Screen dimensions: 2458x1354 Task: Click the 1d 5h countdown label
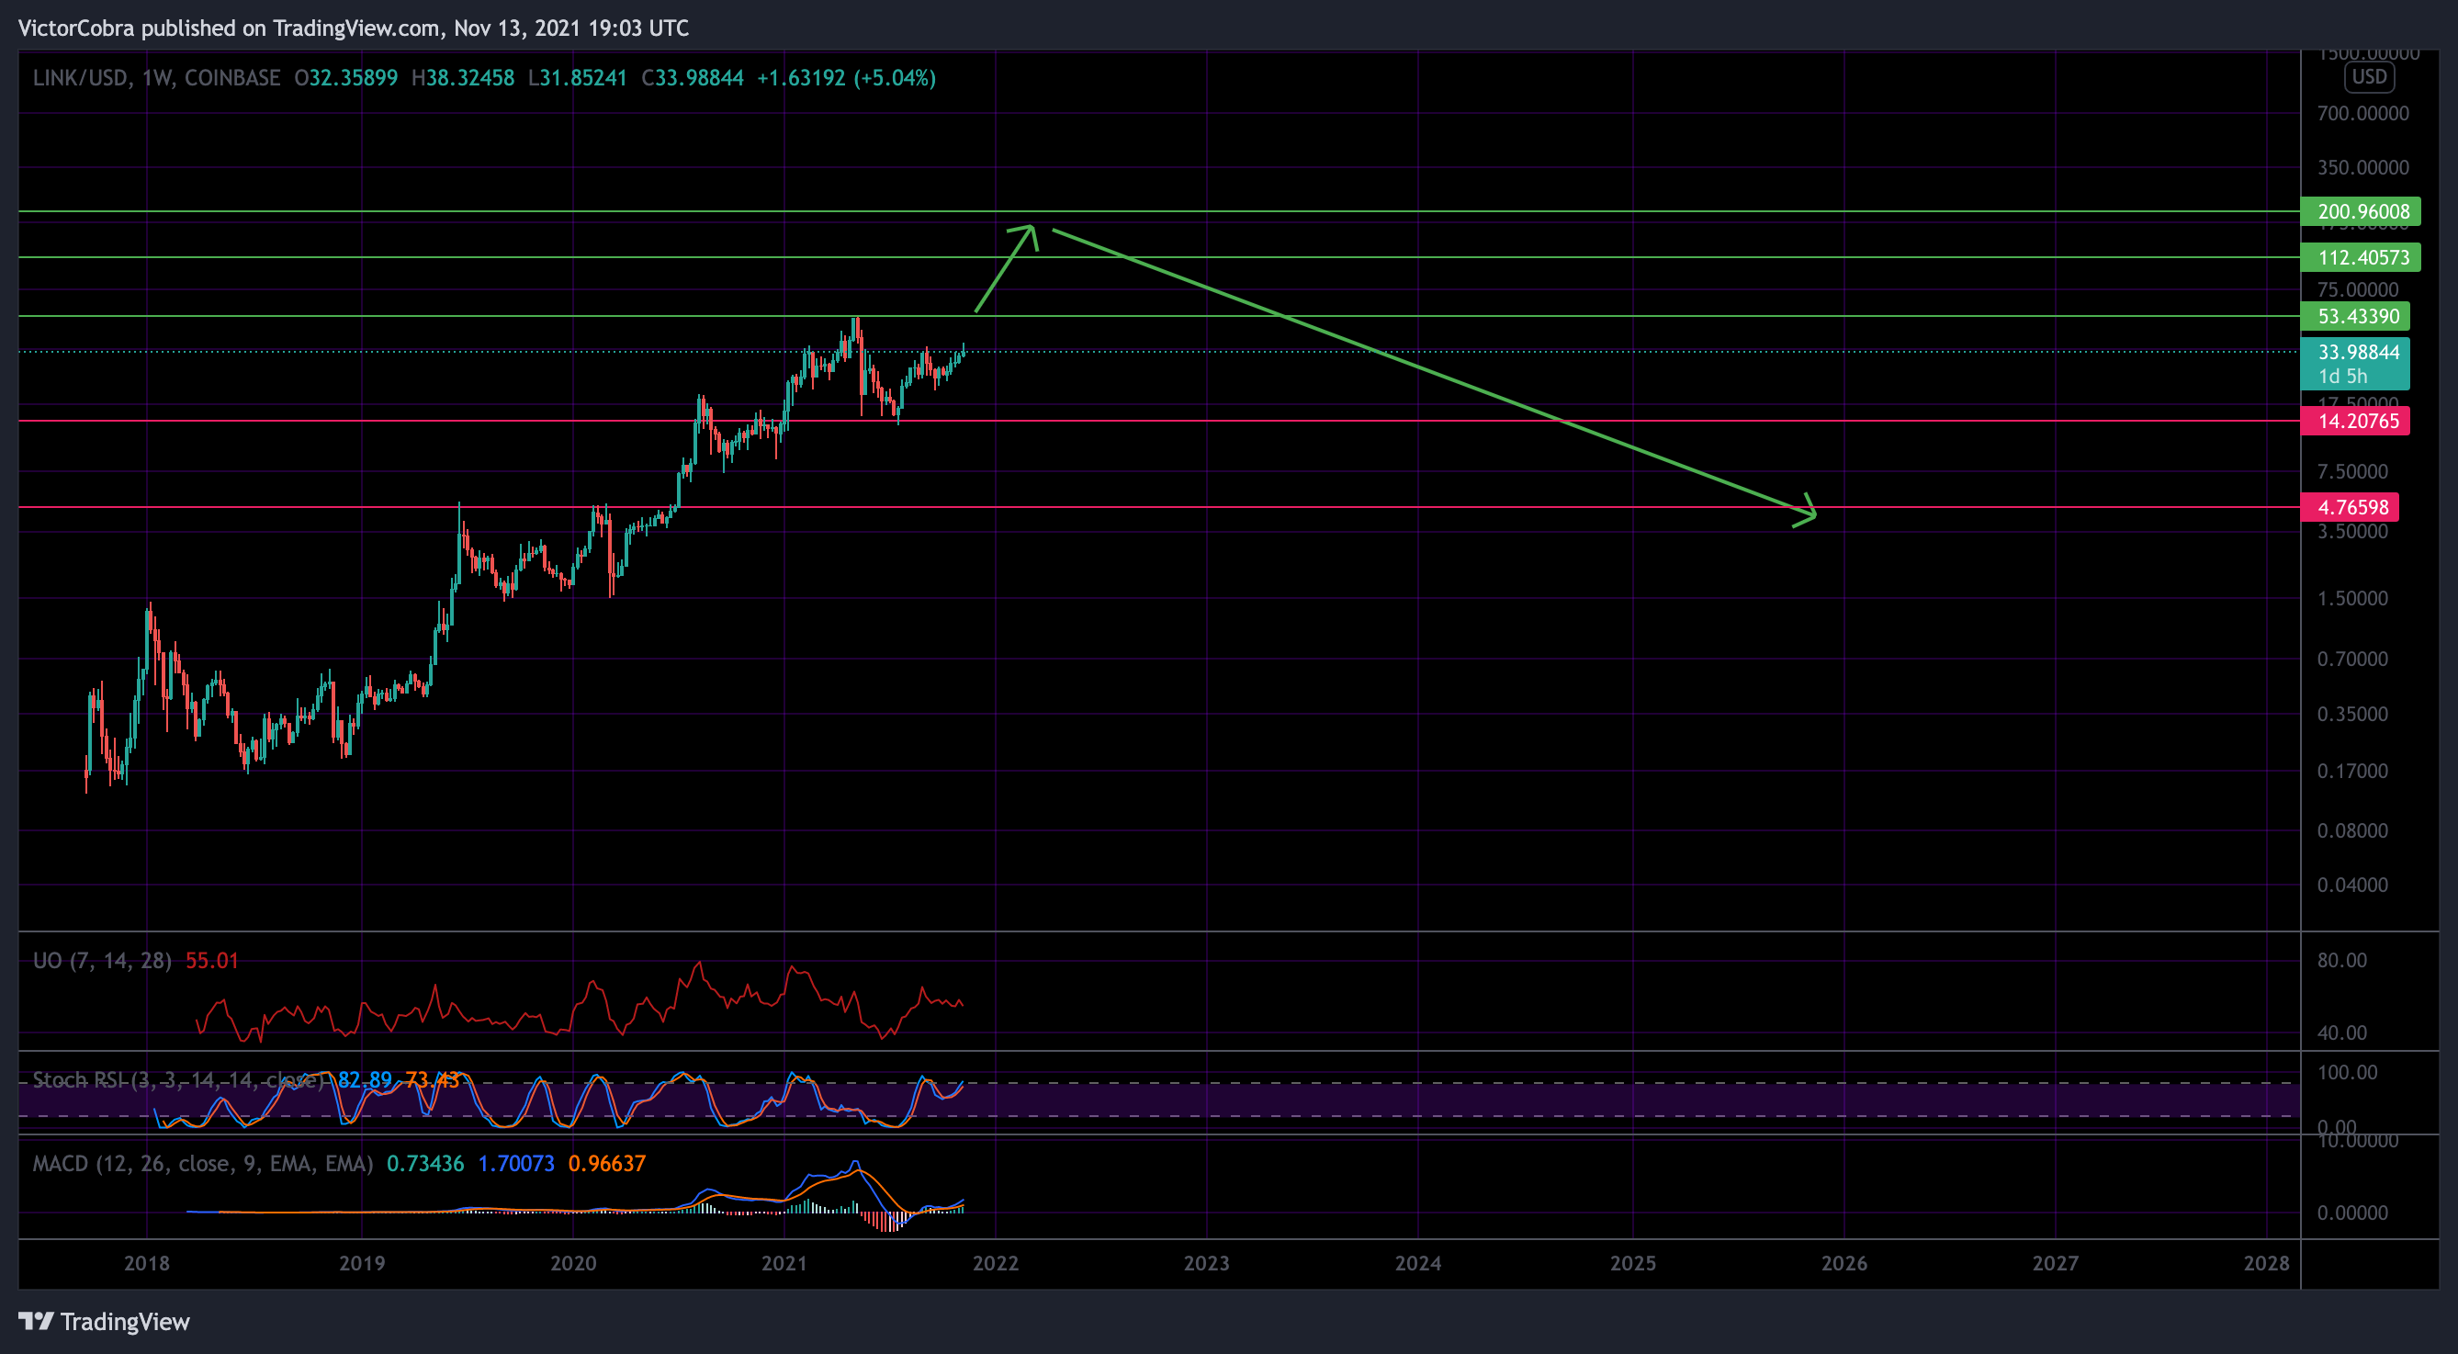tap(2343, 377)
